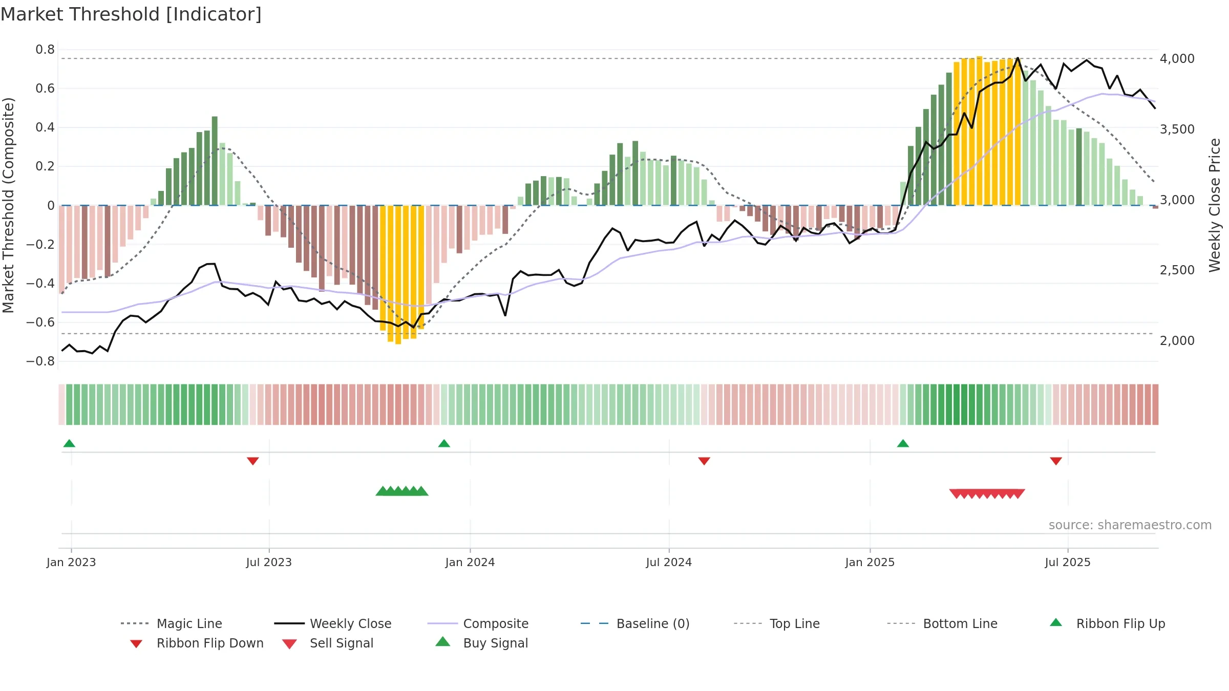Image resolution: width=1229 pixels, height=691 pixels.
Task: Click the 2,500 price axis label
Action: [1177, 270]
